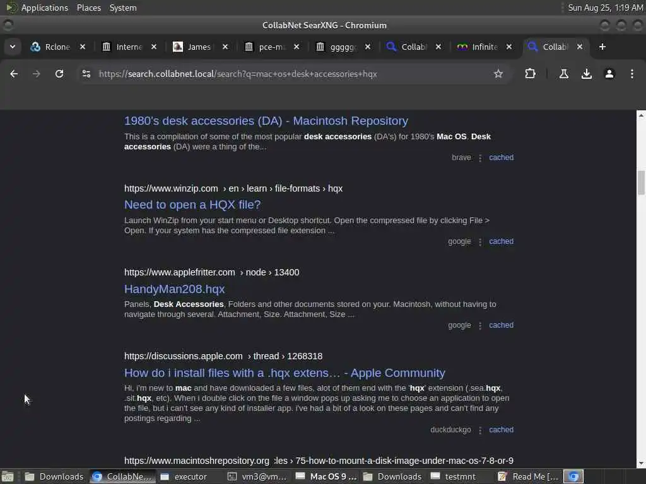
Task: Open Need to open a HQX file result
Action: point(192,205)
